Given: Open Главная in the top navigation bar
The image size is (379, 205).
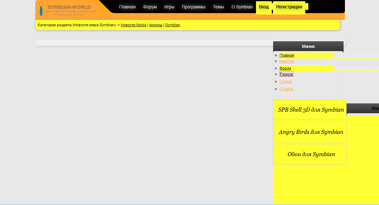Looking at the screenshot, I should [127, 7].
